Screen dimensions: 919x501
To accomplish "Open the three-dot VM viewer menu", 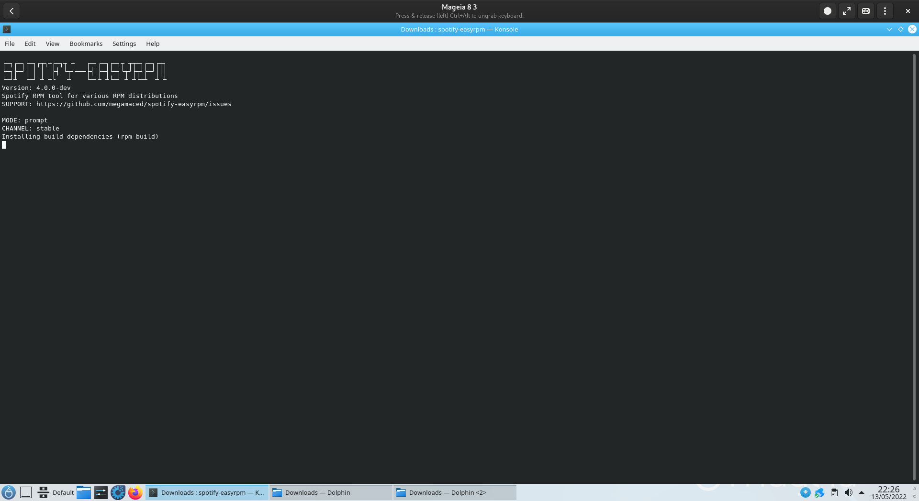I will click(885, 11).
